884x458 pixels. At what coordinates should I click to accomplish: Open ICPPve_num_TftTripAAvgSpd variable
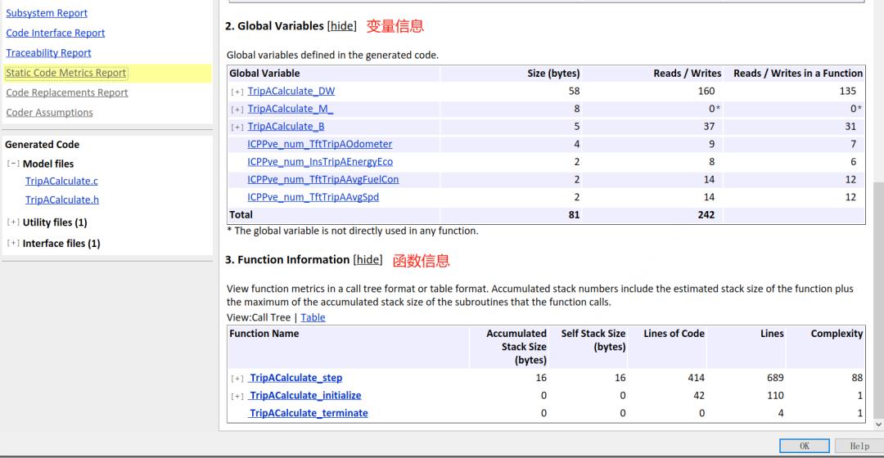(x=313, y=197)
